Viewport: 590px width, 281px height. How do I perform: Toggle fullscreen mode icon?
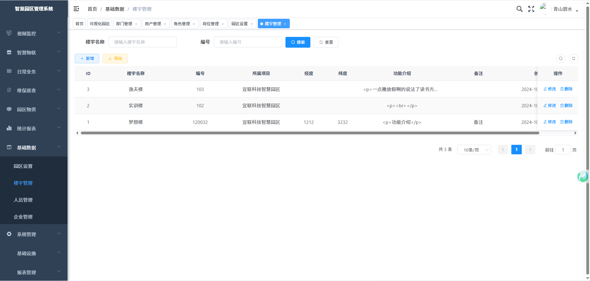click(531, 9)
